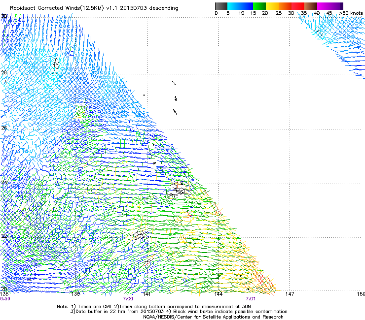This screenshot has width=365, height=320.
Task: Click the latitude label '22' on left axis
Action: (x=4, y=236)
